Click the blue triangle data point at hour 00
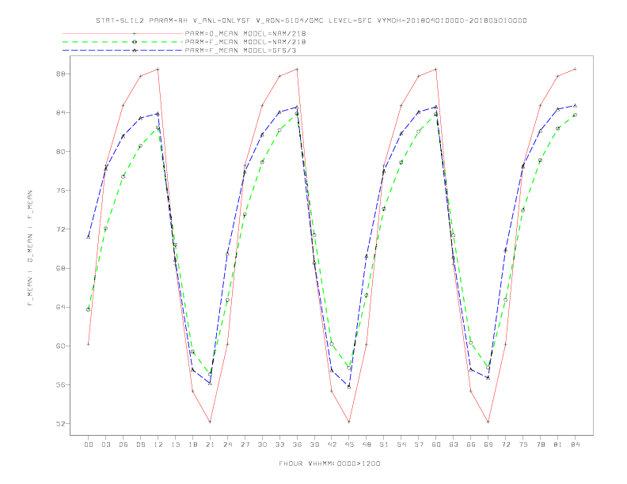The width and height of the screenshot is (627, 484). pyautogui.click(x=89, y=236)
